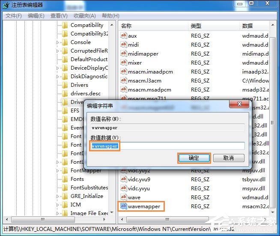Viewport: 280px width, 236px height.
Task: Click the mixer registry value icon
Action: (124, 63)
